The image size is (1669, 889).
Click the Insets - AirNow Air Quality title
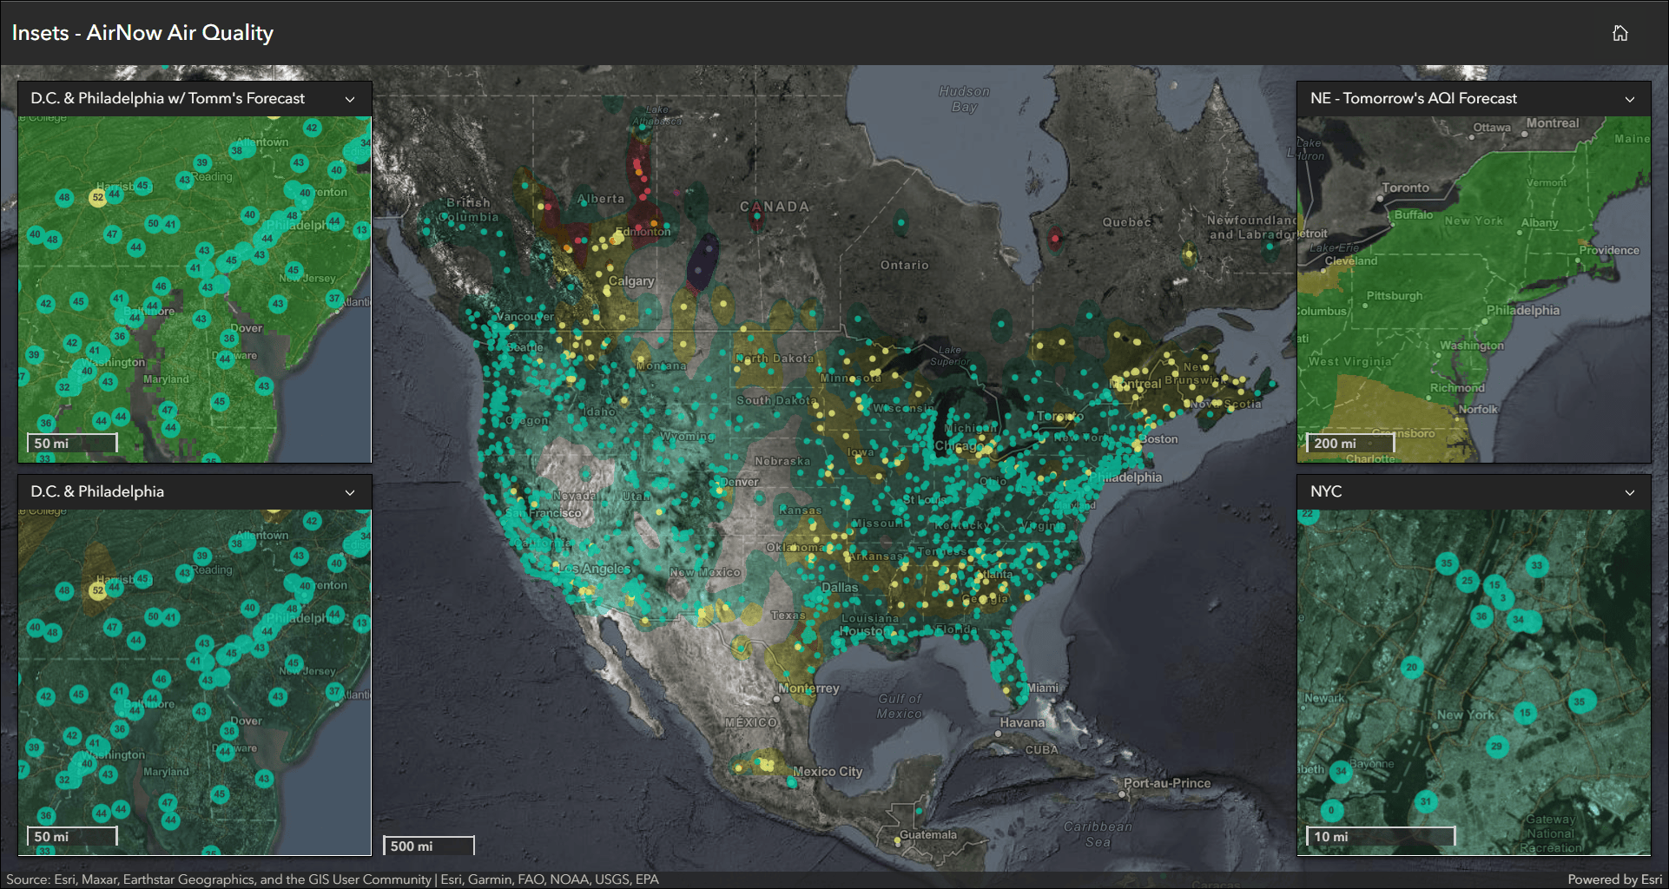tap(142, 33)
